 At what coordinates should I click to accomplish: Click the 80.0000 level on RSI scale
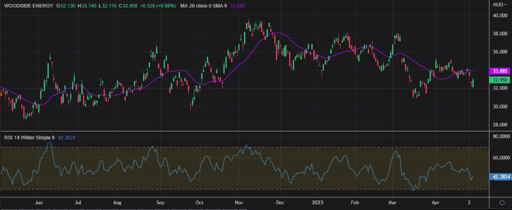(499, 136)
